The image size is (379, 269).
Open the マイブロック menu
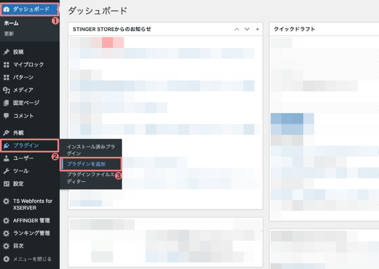29,65
